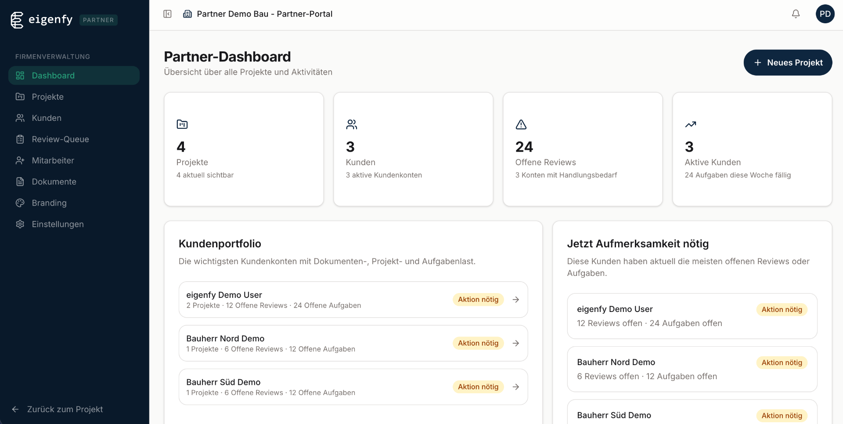Click the Mitarbeiter add-user icon

(x=20, y=160)
